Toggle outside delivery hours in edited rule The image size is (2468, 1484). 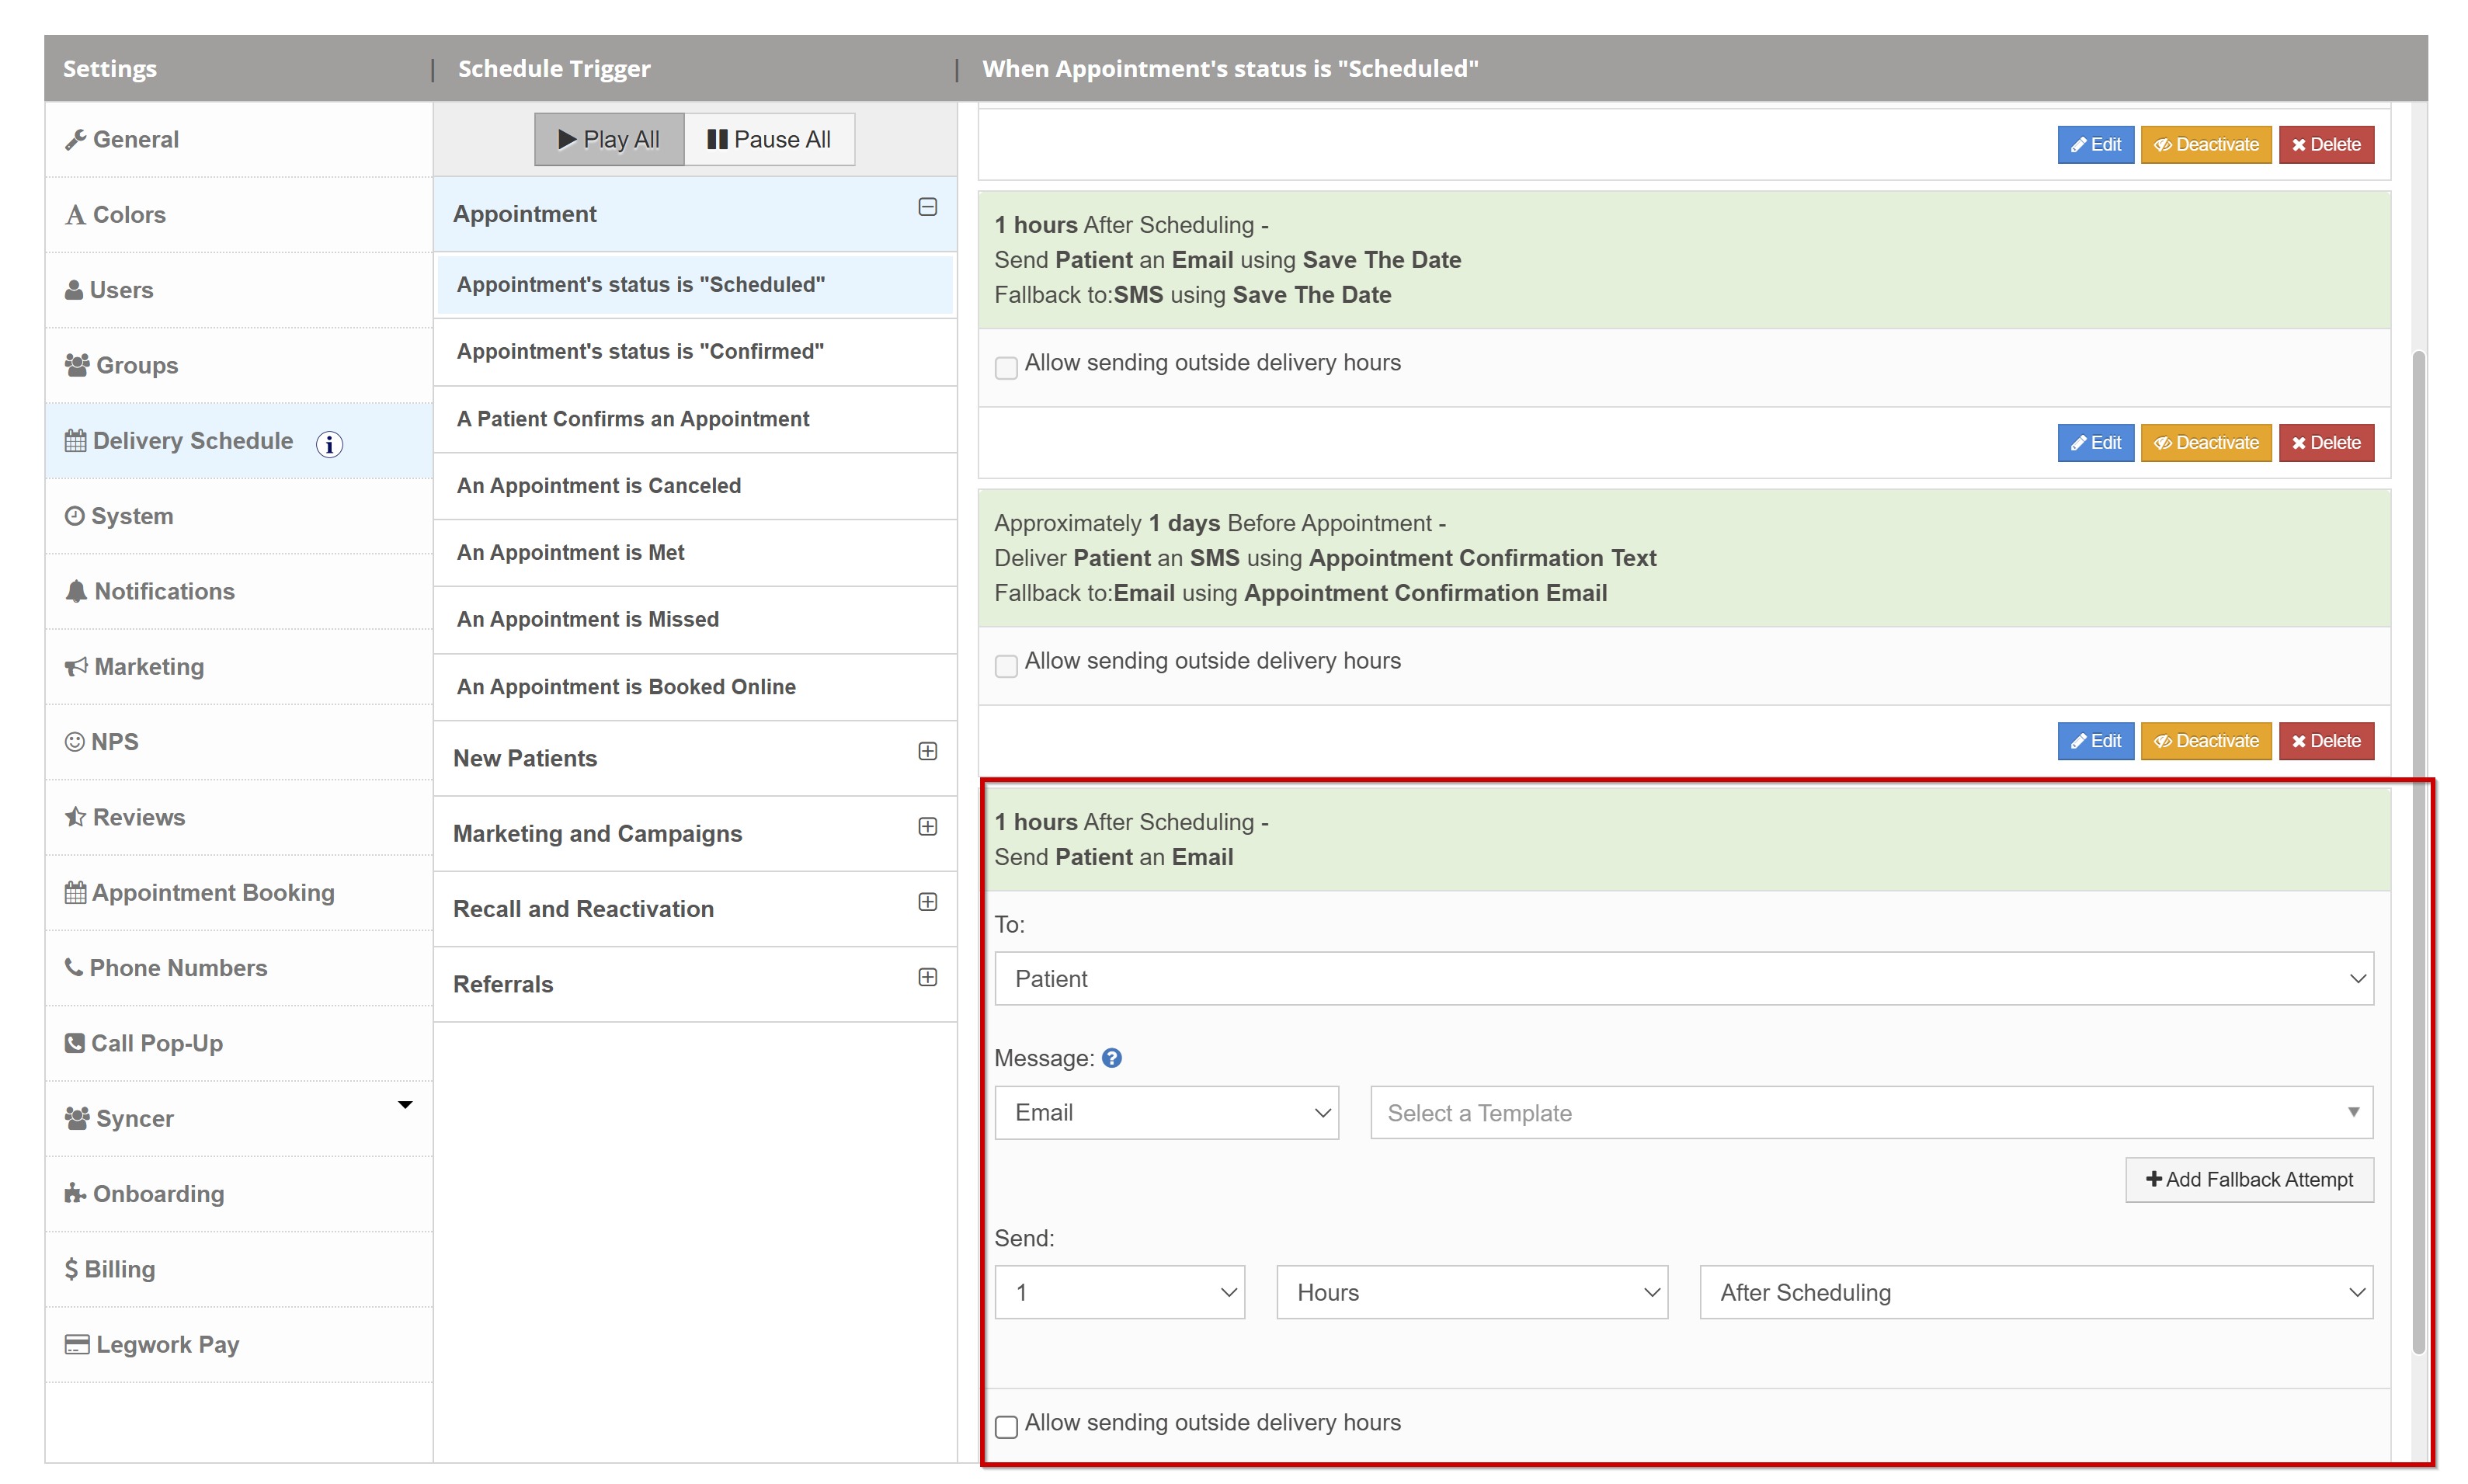tap(1006, 1427)
